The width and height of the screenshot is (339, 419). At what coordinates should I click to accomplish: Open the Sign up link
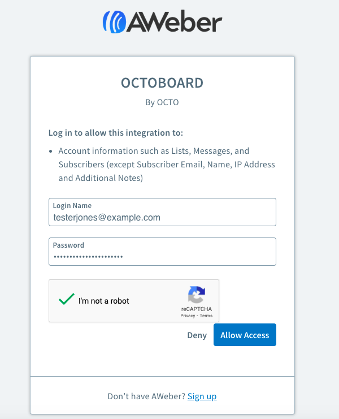pos(202,396)
